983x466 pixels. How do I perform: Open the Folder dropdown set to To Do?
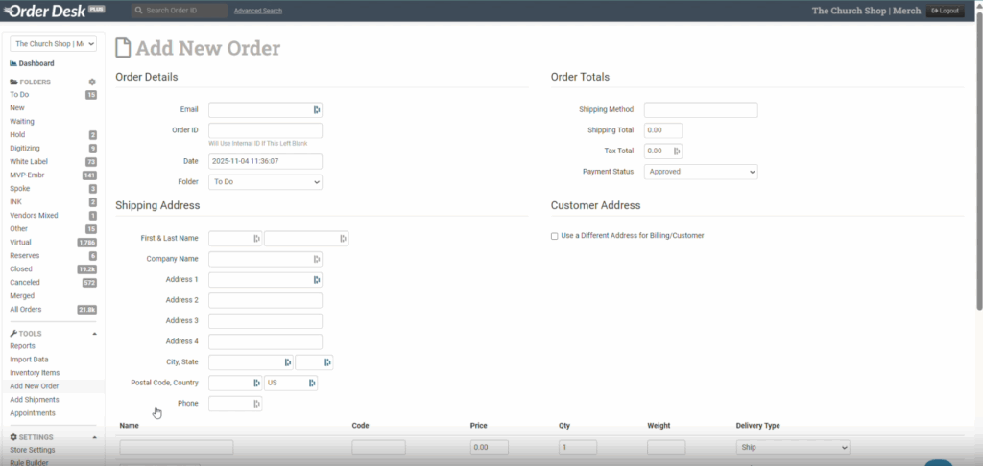(265, 181)
